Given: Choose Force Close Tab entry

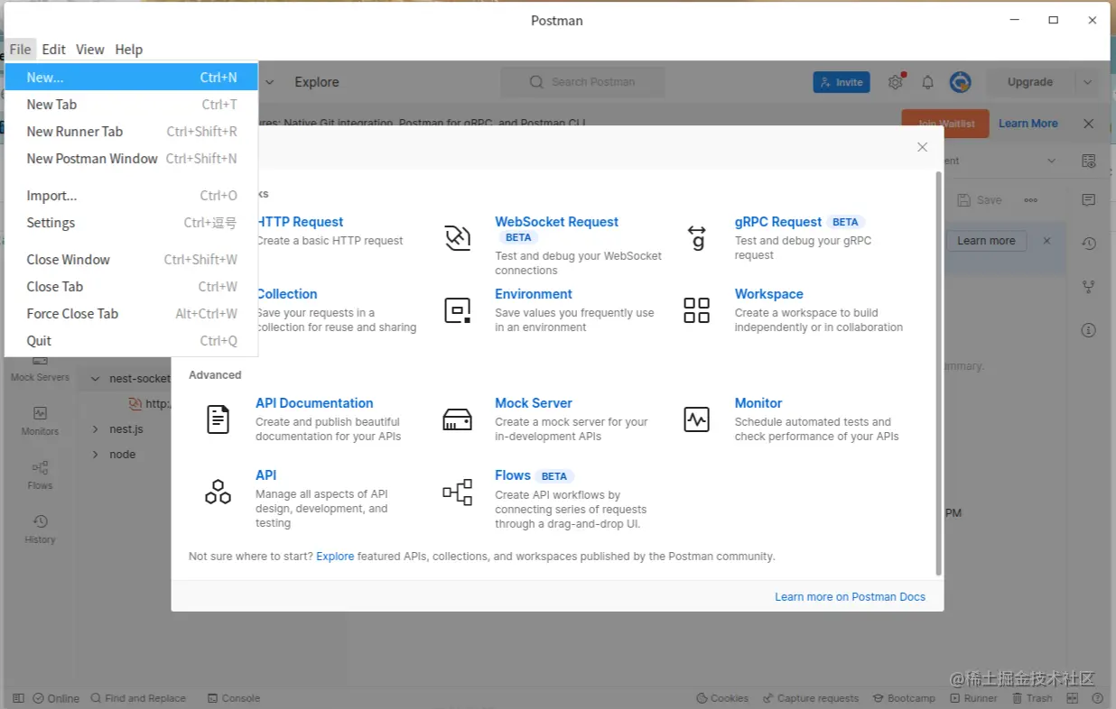Looking at the screenshot, I should pos(132,314).
